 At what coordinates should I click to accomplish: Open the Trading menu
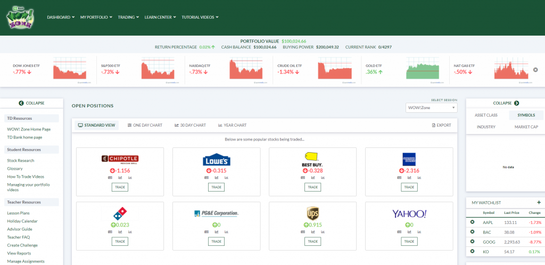[128, 17]
